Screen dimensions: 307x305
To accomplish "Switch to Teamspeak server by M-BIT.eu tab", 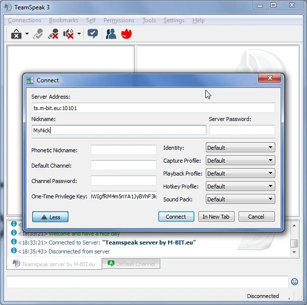I will click(54, 264).
